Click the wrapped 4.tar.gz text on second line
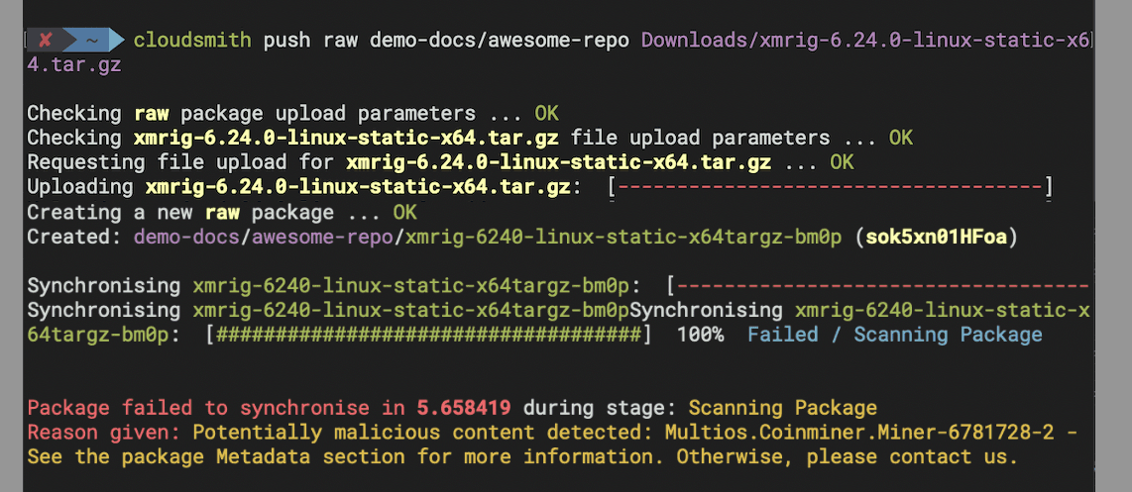1132x492 pixels. 74,65
